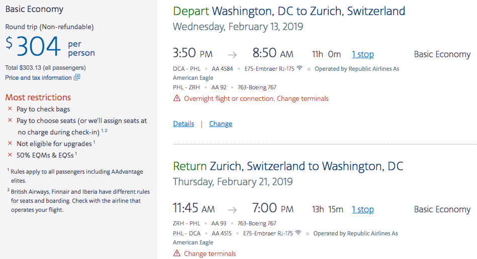Screen dimensions: 477x259
Task: Click the Depart Washington, DC to Zurich heading
Action: [289, 11]
